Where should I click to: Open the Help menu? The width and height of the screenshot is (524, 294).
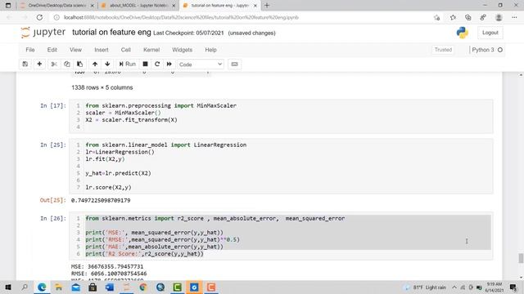click(210, 50)
